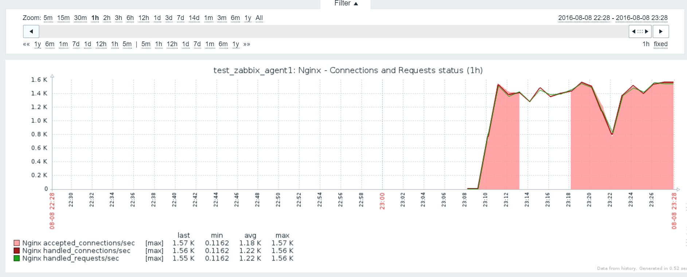687x277 pixels.
Task: Click the handled_requests green legend swatch
Action: coord(16,258)
